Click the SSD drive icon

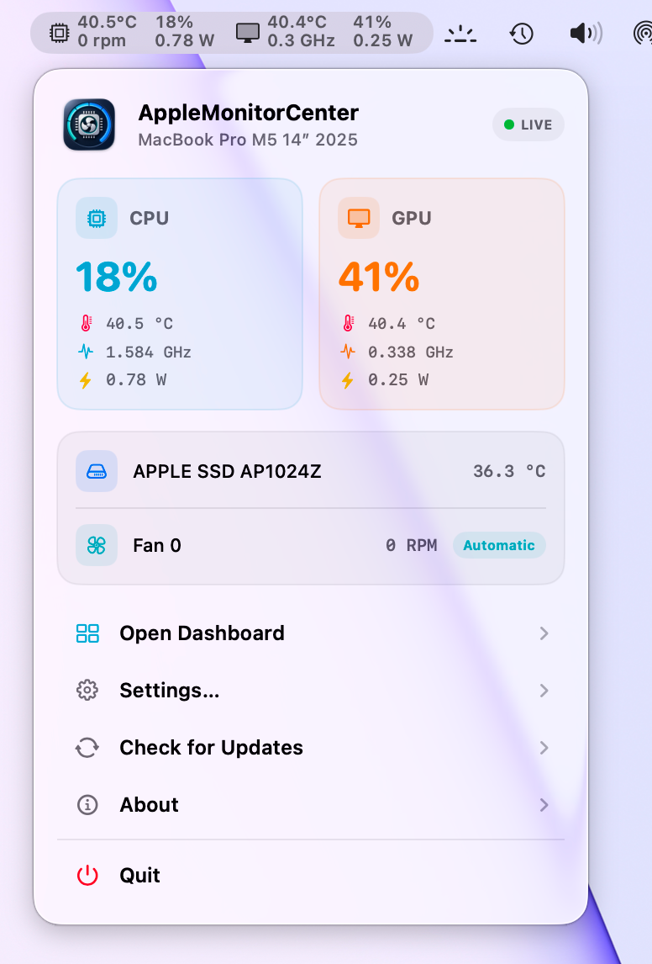97,471
